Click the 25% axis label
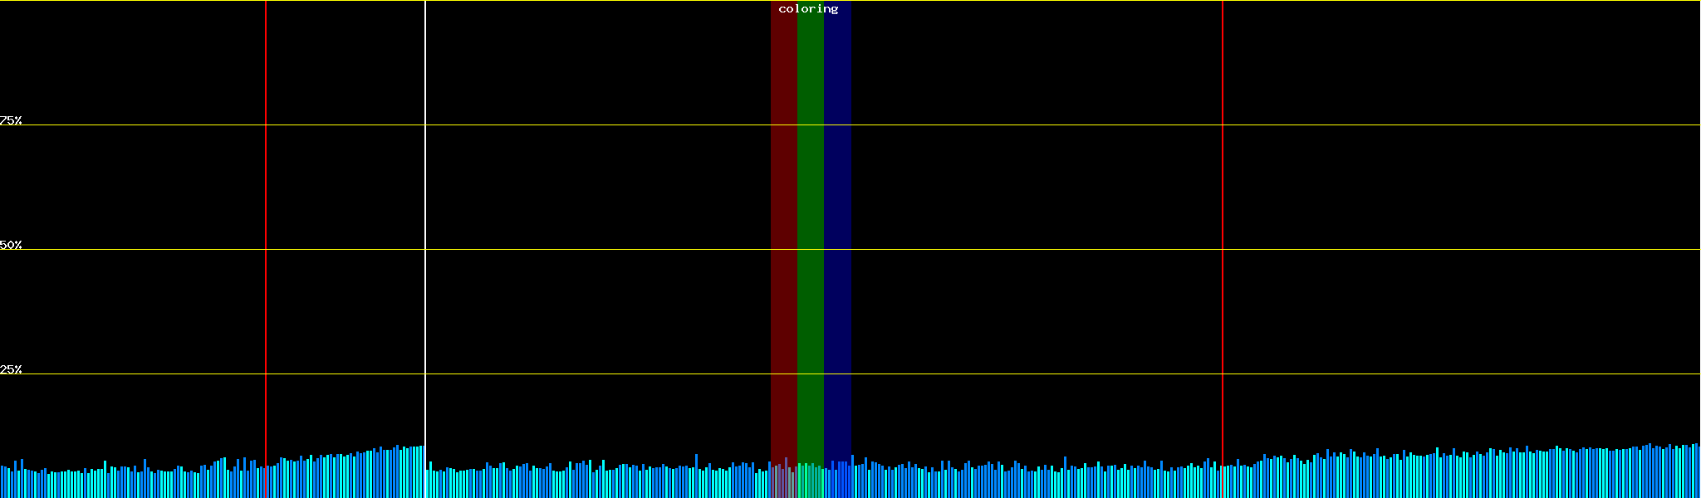The width and height of the screenshot is (1701, 498). point(11,369)
